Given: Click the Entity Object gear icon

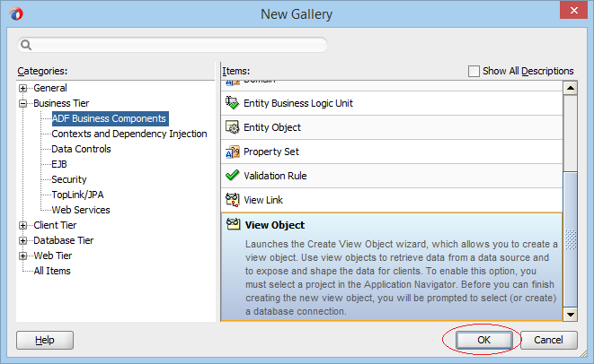Looking at the screenshot, I should pyautogui.click(x=232, y=127).
